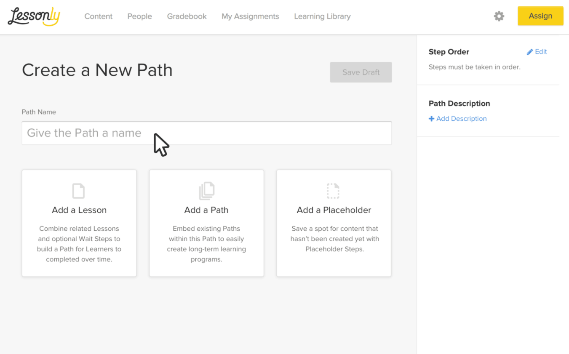Click the Add a Path stacked pages icon

point(206,191)
